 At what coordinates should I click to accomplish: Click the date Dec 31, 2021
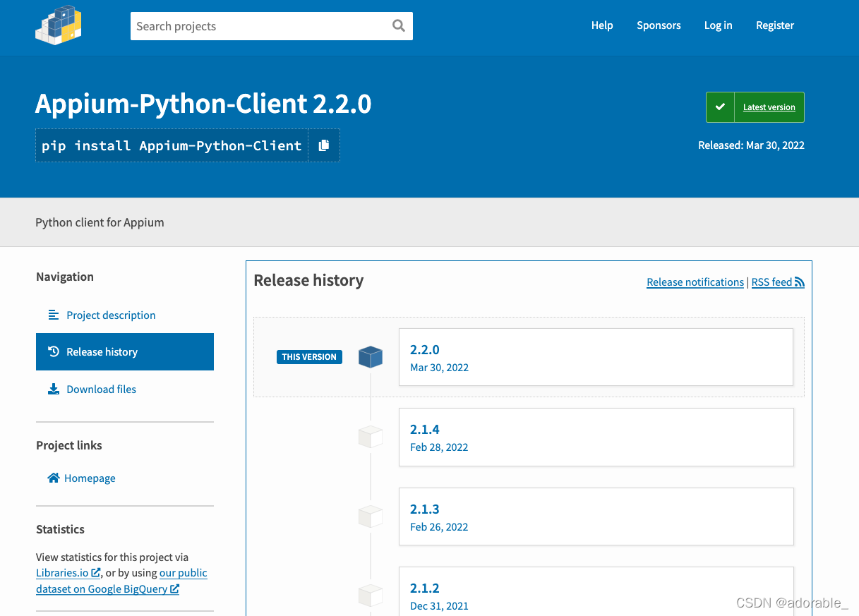point(439,606)
